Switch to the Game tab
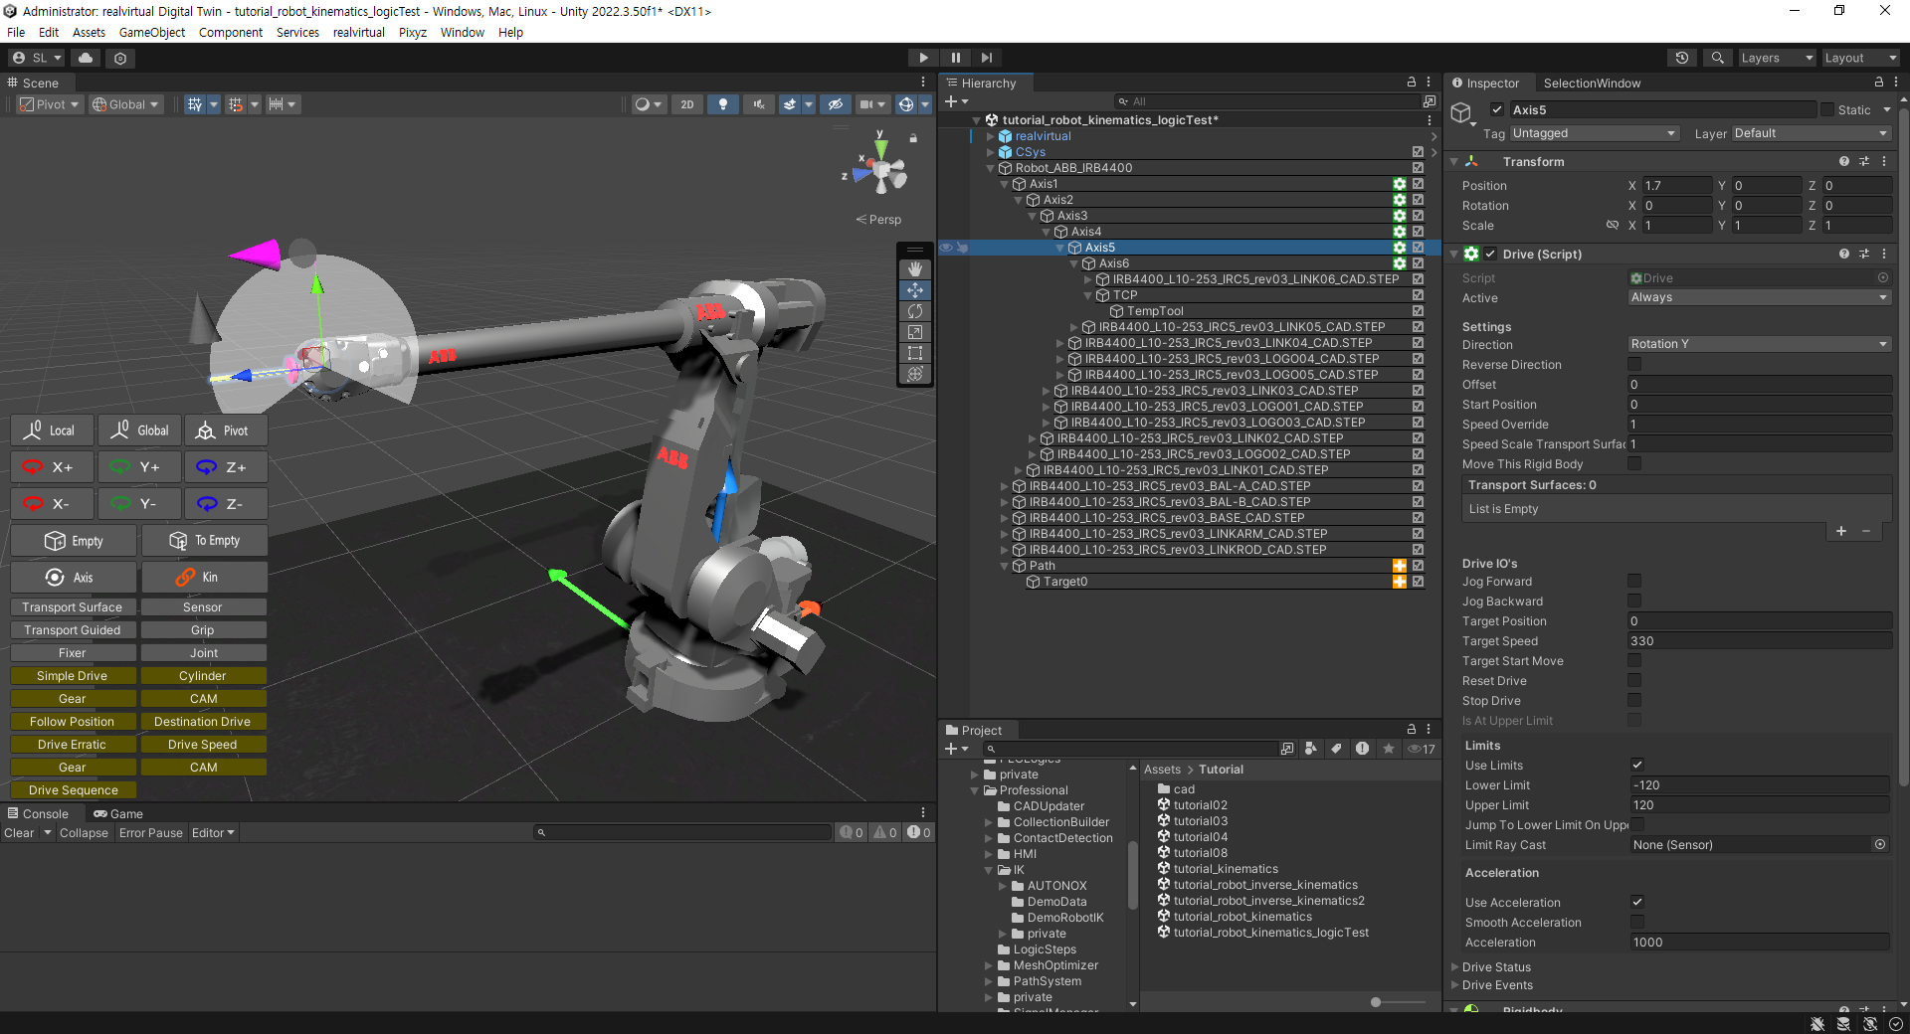 (118, 814)
